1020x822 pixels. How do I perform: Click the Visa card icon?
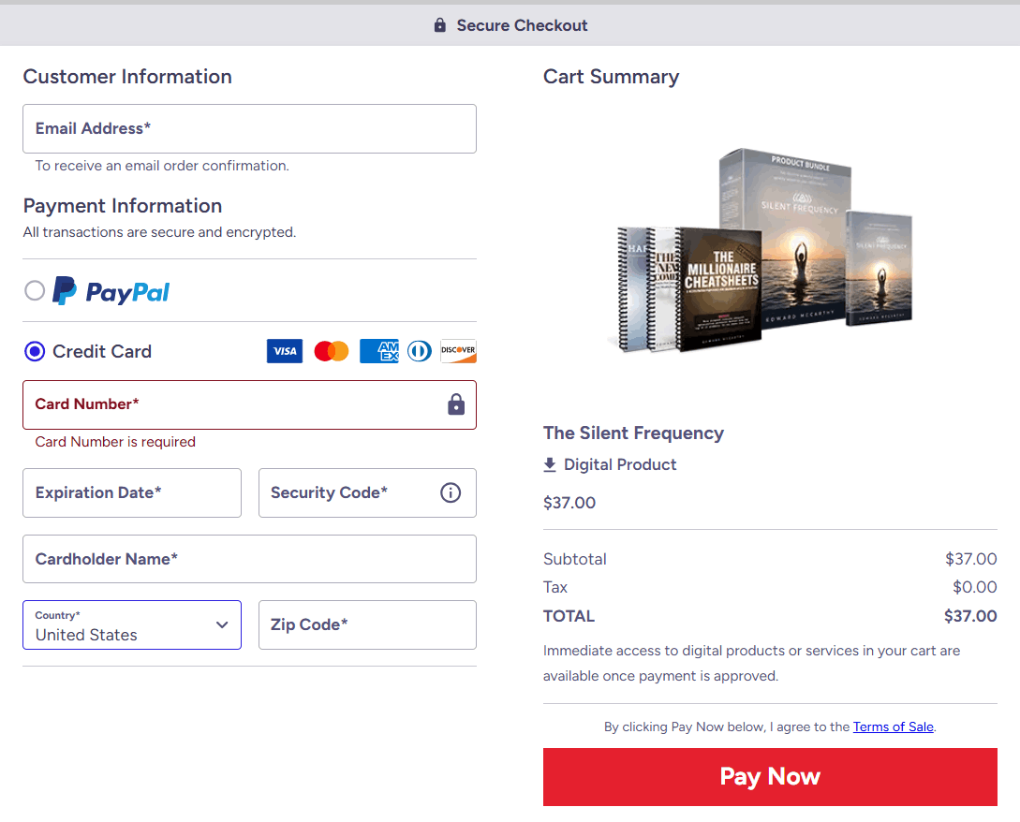(285, 351)
